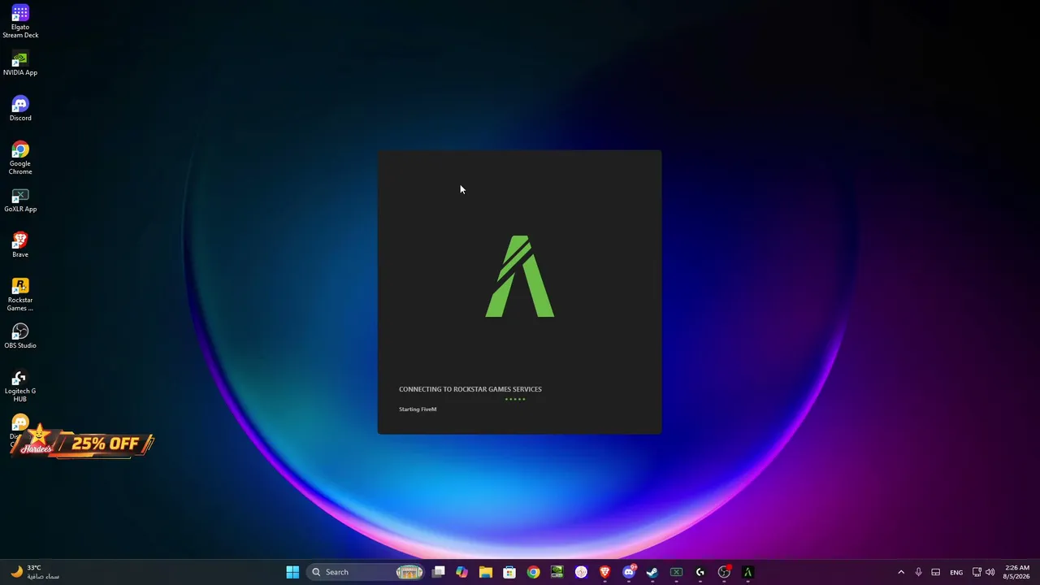Open Microsoft Store from the taskbar
The height and width of the screenshot is (585, 1040).
click(x=509, y=572)
